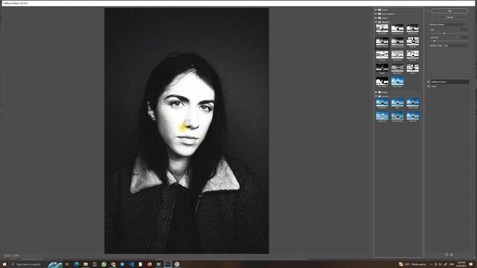
Task: Open the Pattern Type dropdown
Action: 455,45
